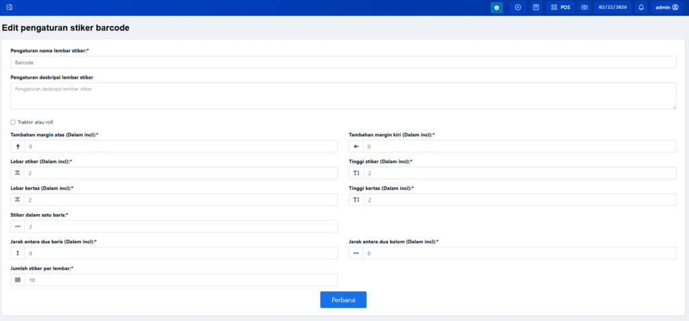Click the grid icon beside Jumlah stiker
689x321 pixels.
(18, 280)
